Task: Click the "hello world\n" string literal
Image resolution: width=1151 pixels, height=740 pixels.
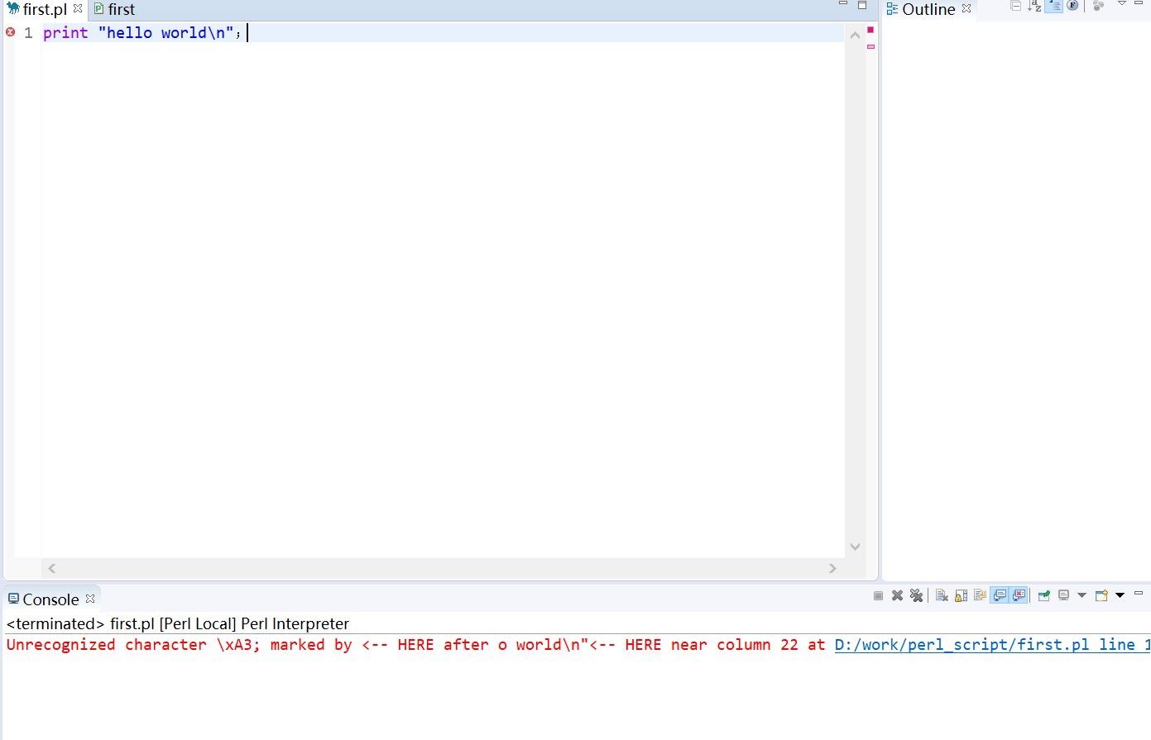Action: [166, 32]
